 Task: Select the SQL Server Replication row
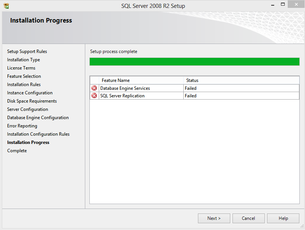pyautogui.click(x=195, y=96)
